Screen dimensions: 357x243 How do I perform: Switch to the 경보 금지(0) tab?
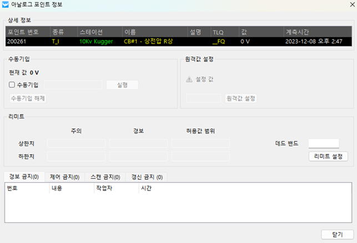coord(23,177)
